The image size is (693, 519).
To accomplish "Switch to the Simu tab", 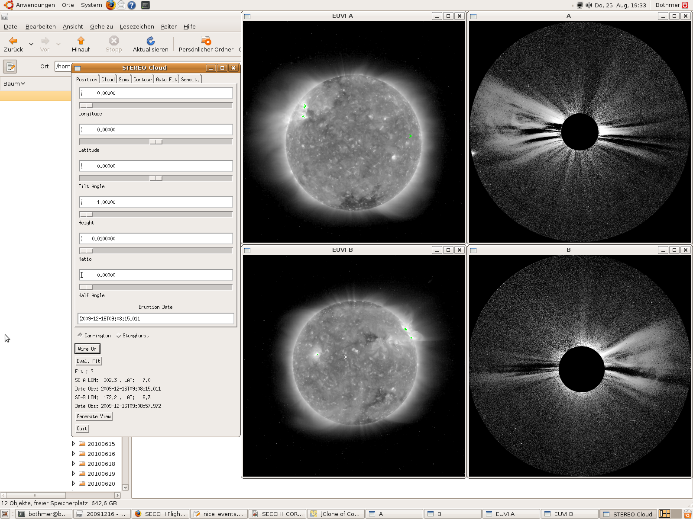I will point(124,79).
